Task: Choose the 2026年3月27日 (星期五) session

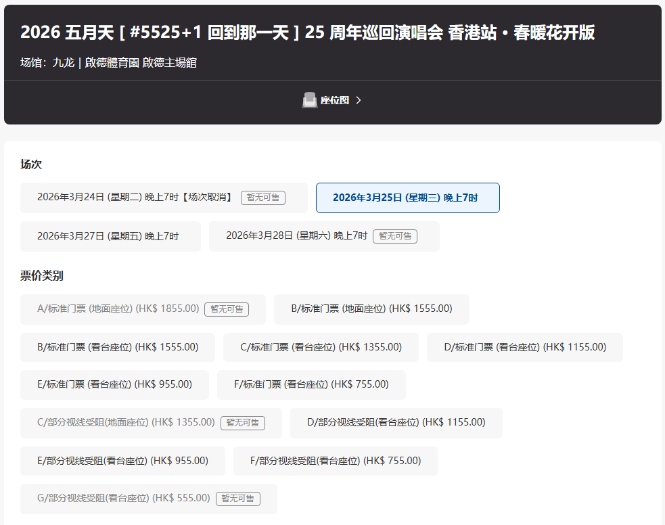Action: (110, 236)
